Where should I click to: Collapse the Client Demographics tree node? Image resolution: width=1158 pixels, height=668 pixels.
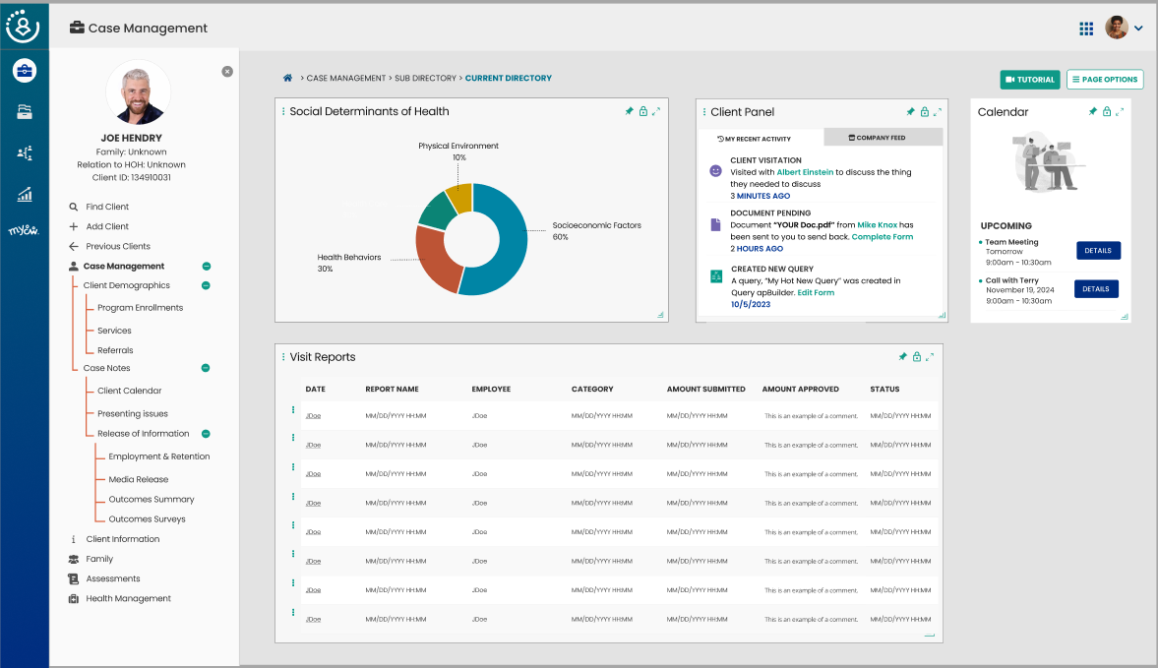coord(206,285)
